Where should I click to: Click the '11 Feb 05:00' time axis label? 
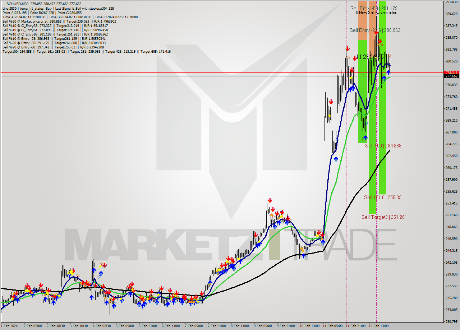pos(332,326)
